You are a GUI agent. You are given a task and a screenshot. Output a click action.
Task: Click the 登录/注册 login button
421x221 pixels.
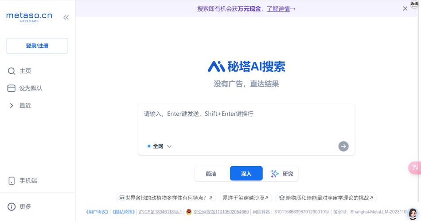coord(37,46)
